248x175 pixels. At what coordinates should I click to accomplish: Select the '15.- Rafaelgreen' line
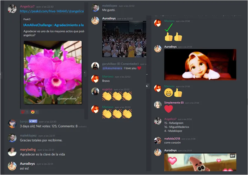(x=174, y=123)
